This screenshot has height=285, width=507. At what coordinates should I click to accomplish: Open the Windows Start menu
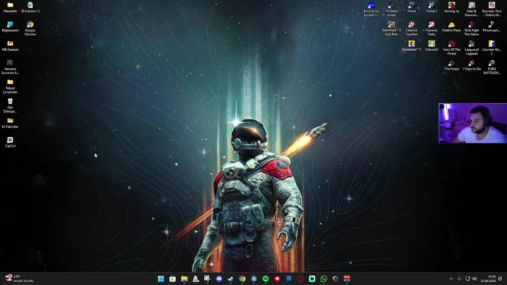(161, 279)
